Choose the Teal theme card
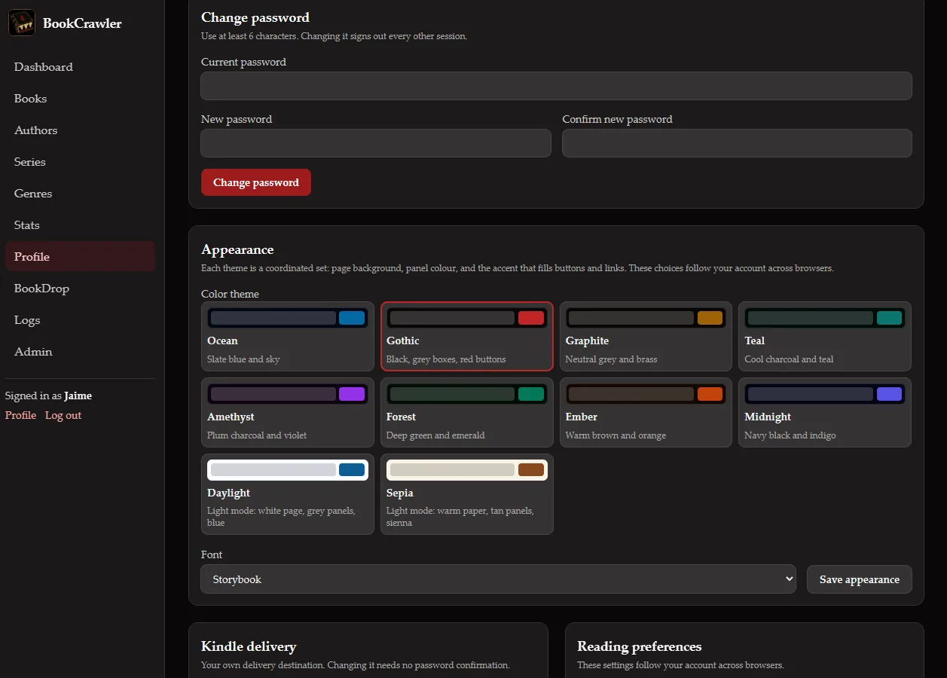Screen dimensions: 947x678 pyautogui.click(x=825, y=337)
